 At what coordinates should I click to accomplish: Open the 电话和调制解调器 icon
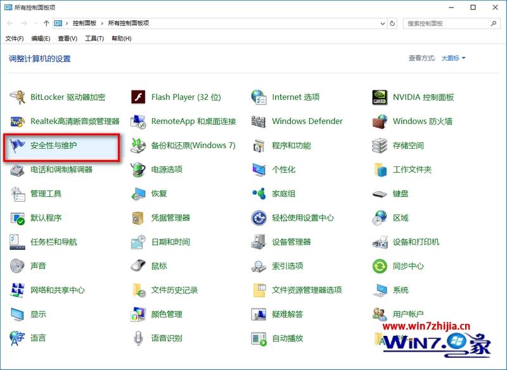[18, 170]
